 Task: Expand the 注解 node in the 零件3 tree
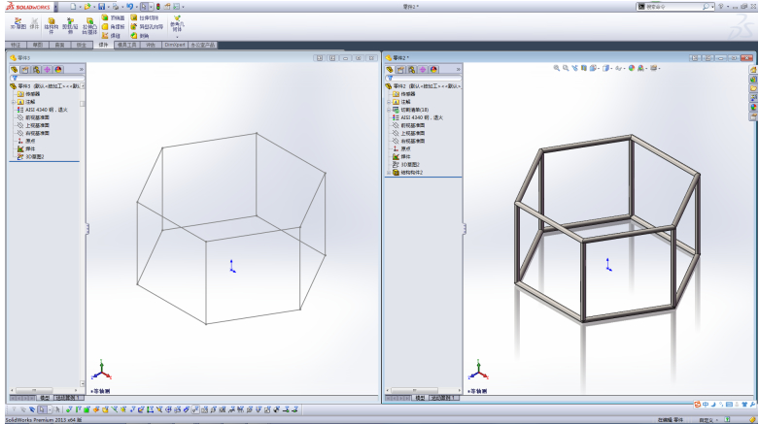click(14, 102)
